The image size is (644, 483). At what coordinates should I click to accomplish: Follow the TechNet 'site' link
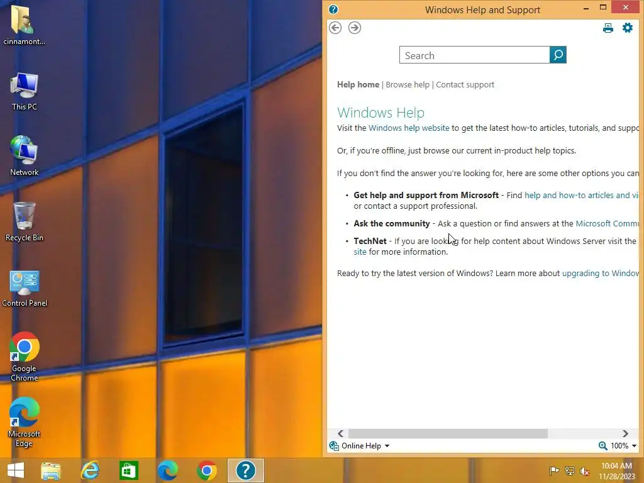pyautogui.click(x=360, y=252)
